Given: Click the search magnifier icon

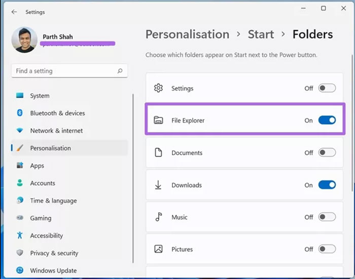Looking at the screenshot, I should tap(120, 71).
